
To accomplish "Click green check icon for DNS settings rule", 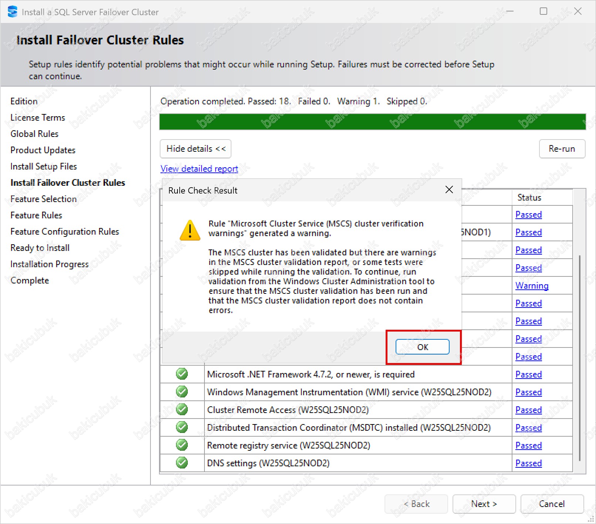I will 182,463.
